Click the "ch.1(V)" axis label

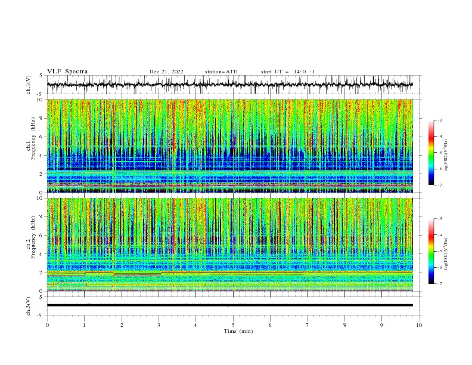coord(29,85)
